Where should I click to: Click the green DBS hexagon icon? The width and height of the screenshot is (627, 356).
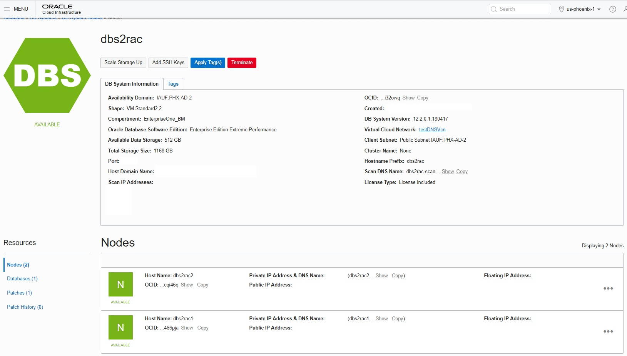point(47,75)
